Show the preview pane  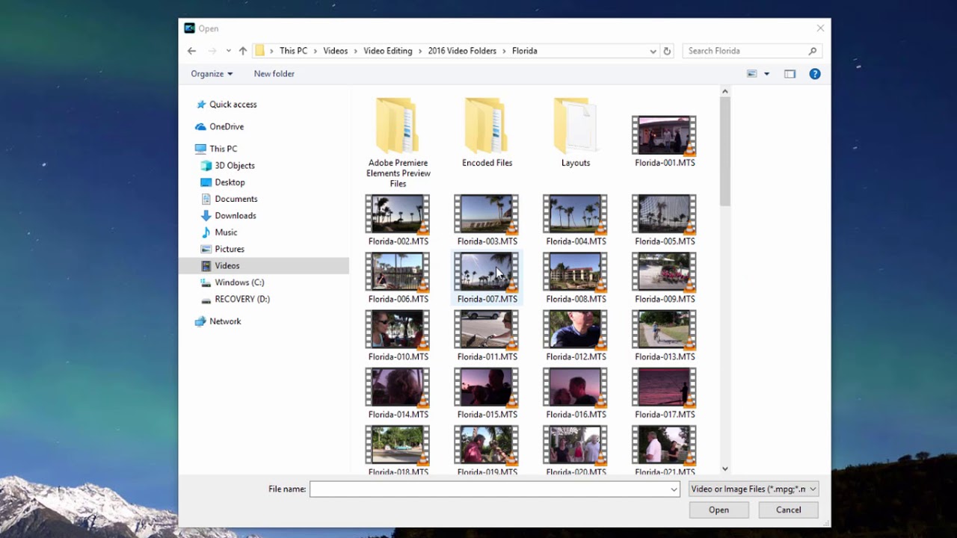[790, 74]
